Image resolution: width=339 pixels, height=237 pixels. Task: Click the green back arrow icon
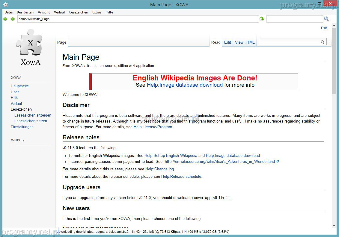pyautogui.click(x=5, y=19)
